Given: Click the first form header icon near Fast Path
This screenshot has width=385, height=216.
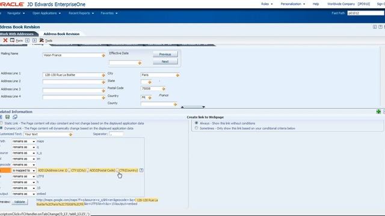Looking at the screenshot, I should (375, 27).
